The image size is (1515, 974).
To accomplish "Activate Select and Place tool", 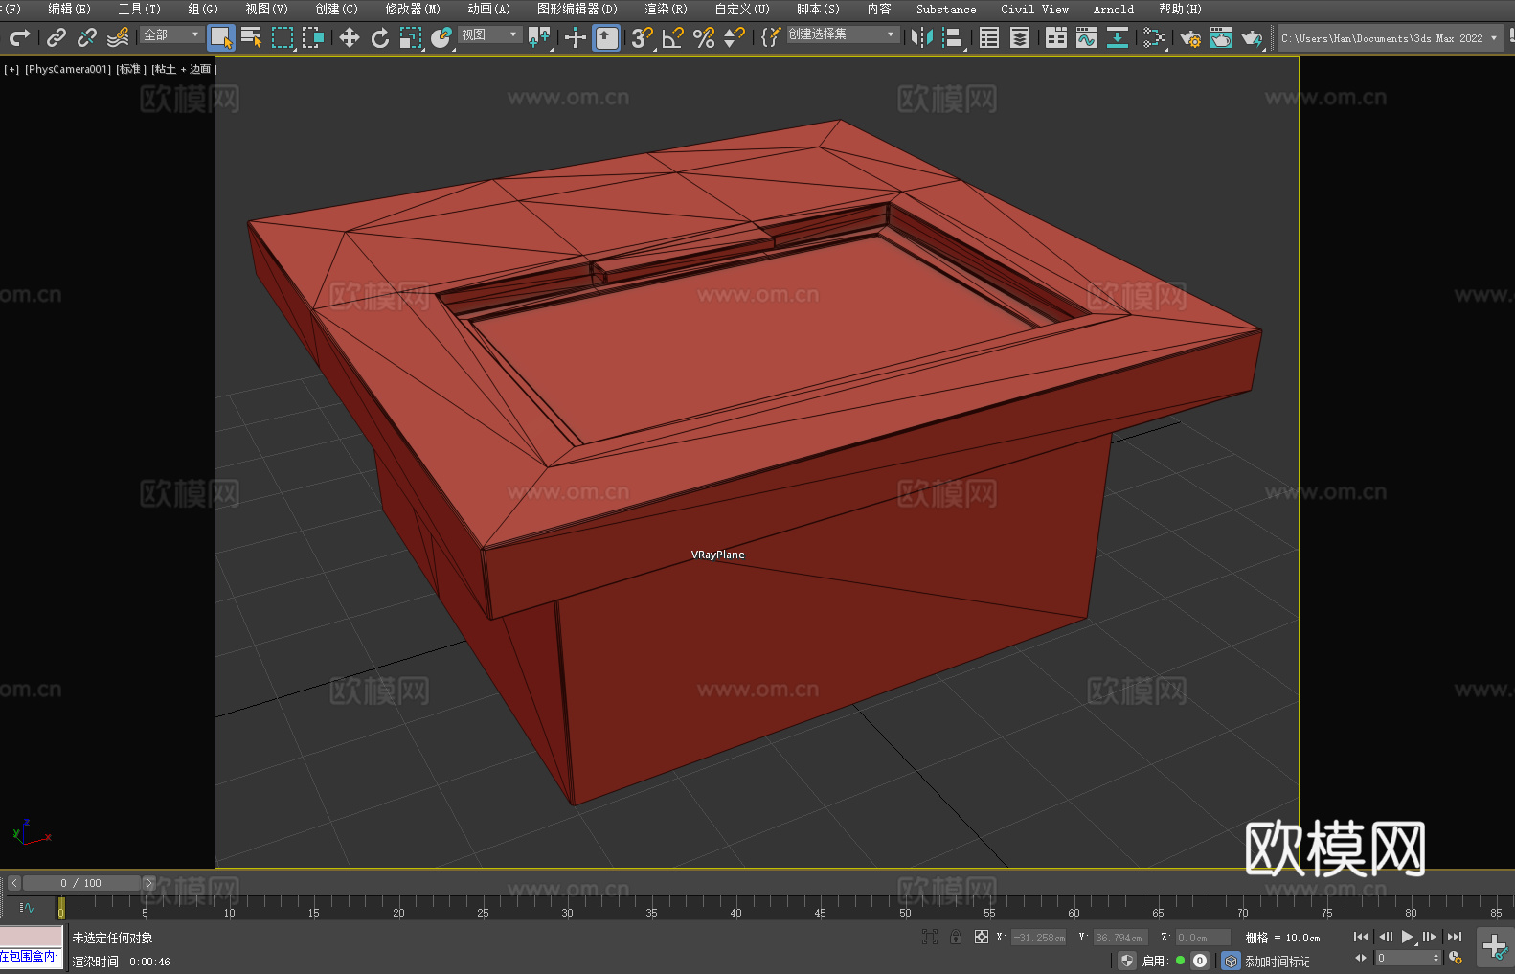I will point(441,37).
